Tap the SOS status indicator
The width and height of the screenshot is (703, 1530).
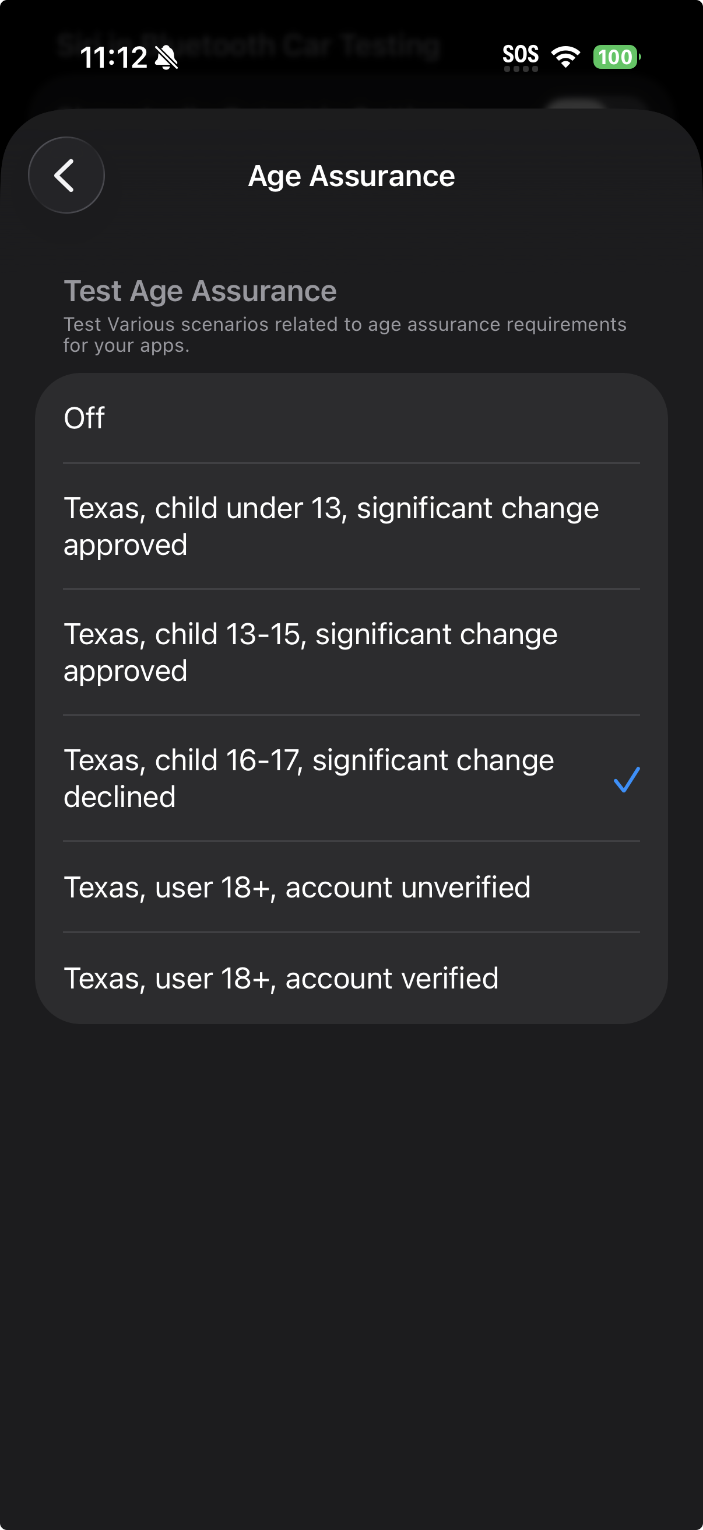click(521, 57)
